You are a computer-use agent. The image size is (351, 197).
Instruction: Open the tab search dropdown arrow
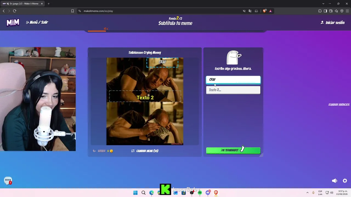pyautogui.click(x=323, y=4)
